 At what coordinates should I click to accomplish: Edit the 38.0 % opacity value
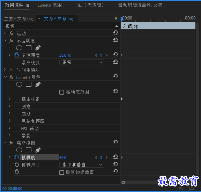point(65,55)
